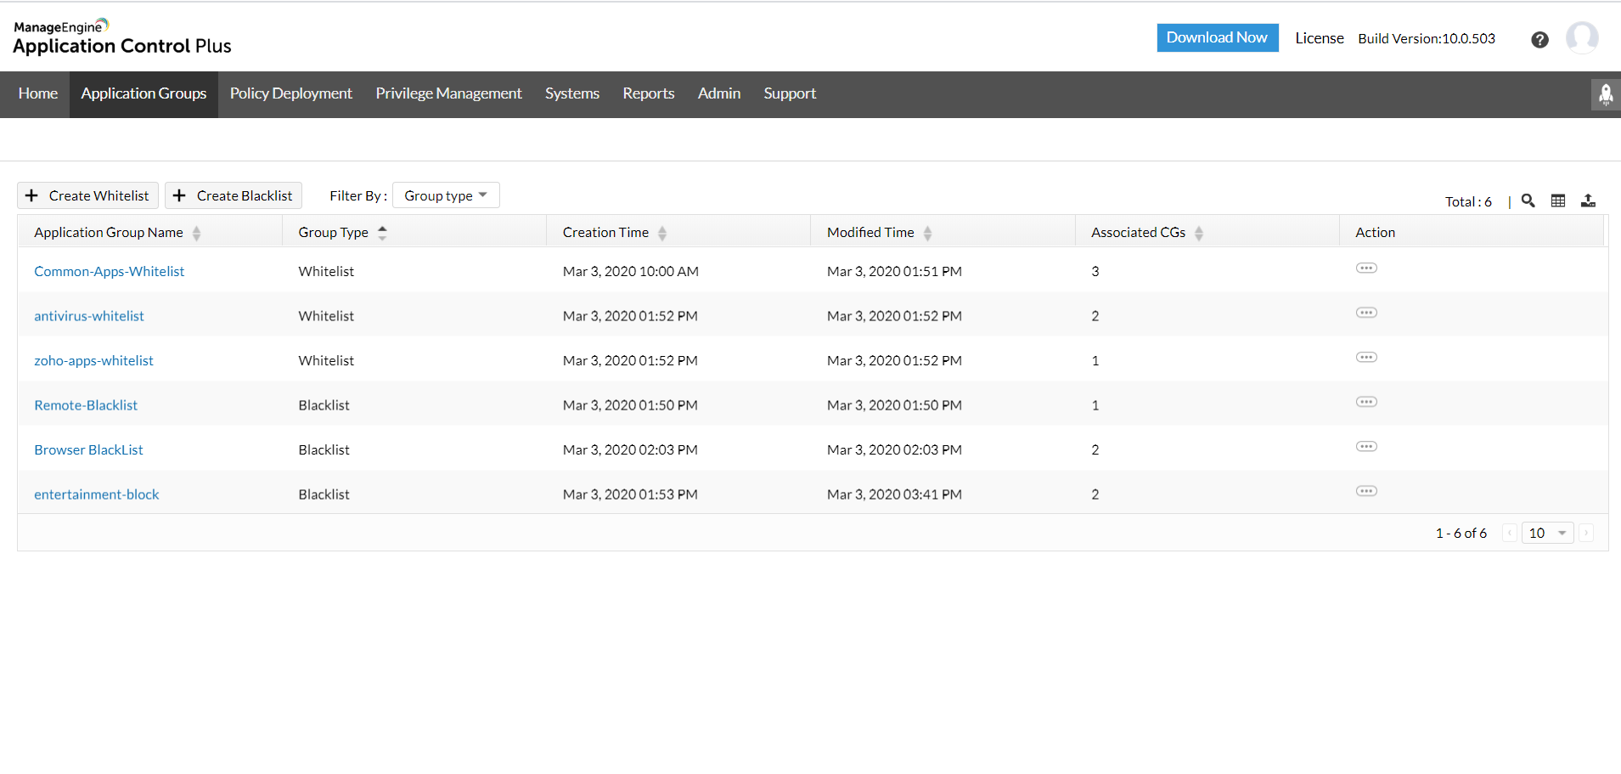
Task: Click the Create Whitelist button
Action: click(x=87, y=195)
